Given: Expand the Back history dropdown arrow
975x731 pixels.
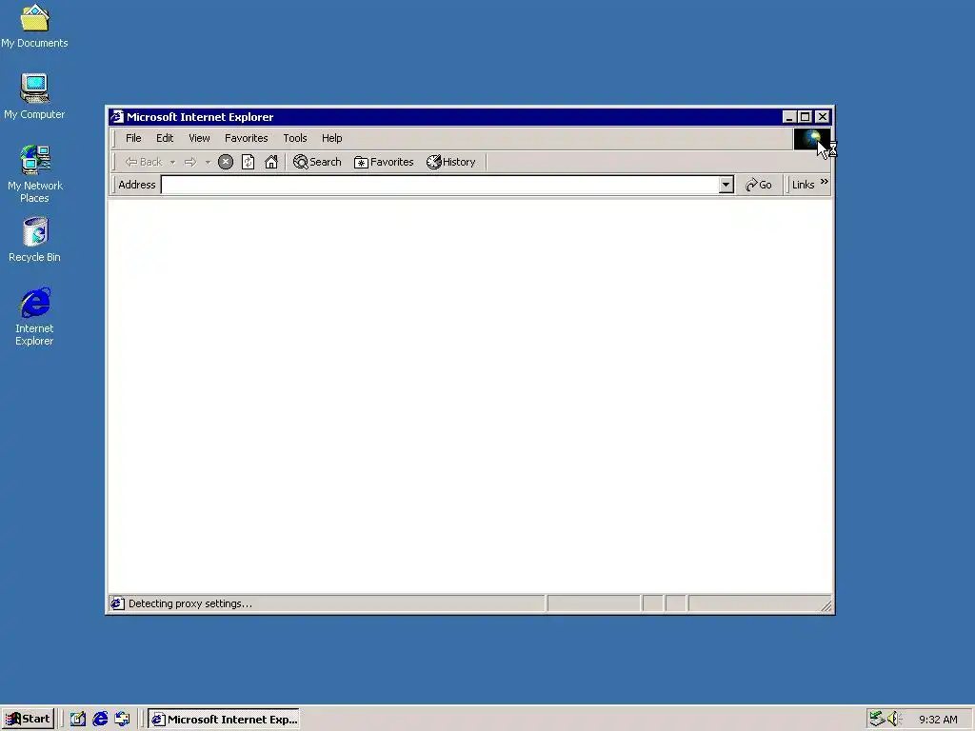Looking at the screenshot, I should pyautogui.click(x=173, y=162).
